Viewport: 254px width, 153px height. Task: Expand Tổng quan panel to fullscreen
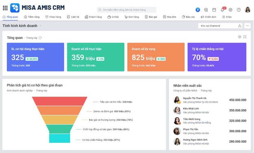(x=245, y=37)
